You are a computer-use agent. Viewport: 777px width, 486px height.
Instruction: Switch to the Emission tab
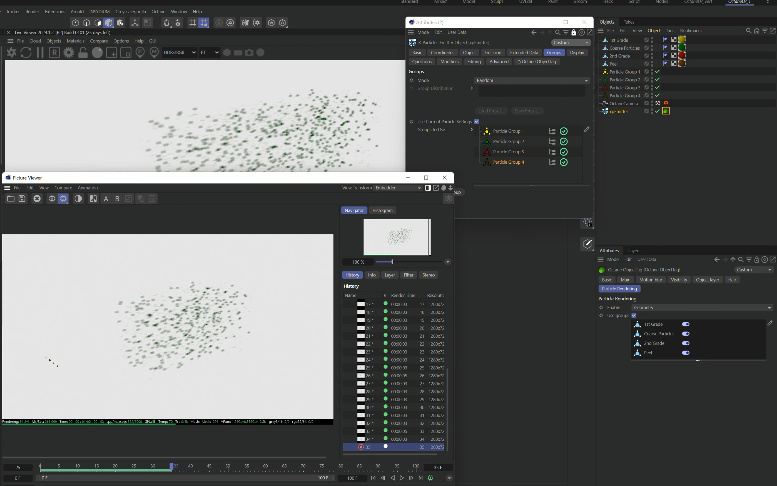pos(492,52)
